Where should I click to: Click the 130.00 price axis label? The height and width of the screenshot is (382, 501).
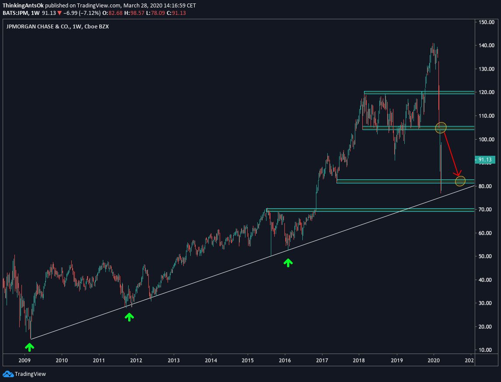pos(487,69)
